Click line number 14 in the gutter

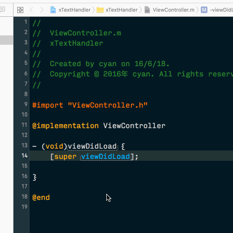pos(25,156)
